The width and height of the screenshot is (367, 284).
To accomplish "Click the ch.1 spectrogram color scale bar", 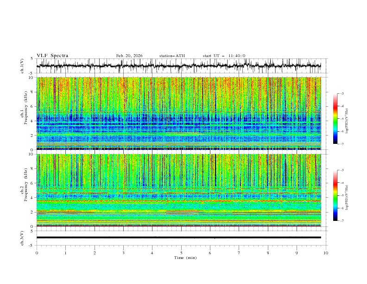I will [x=335, y=119].
